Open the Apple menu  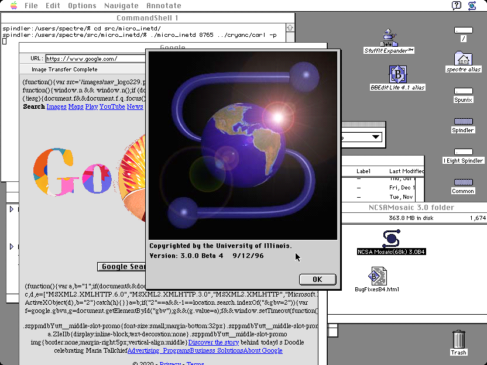[x=13, y=6]
